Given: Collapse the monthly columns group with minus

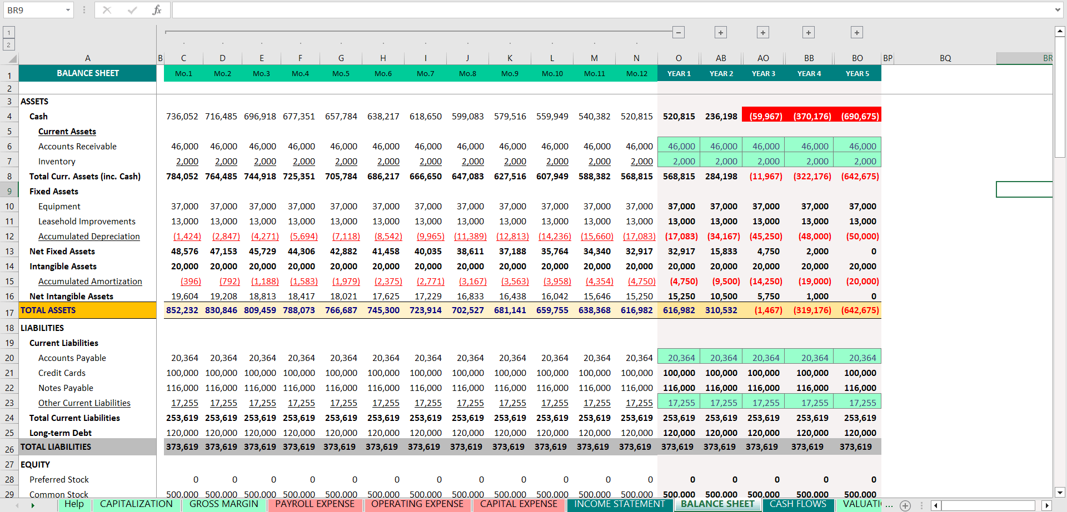Looking at the screenshot, I should [x=679, y=33].
